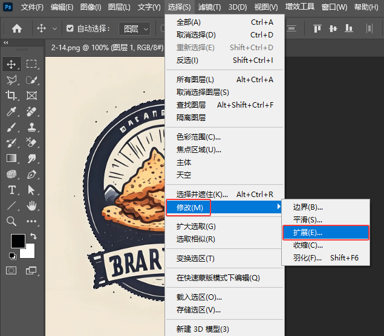
Task: Align vertical centers in options bar
Action: tap(333, 28)
